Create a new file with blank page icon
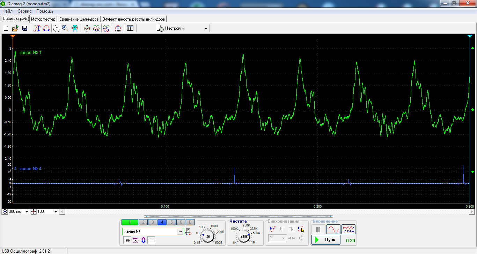 [x=6, y=29]
